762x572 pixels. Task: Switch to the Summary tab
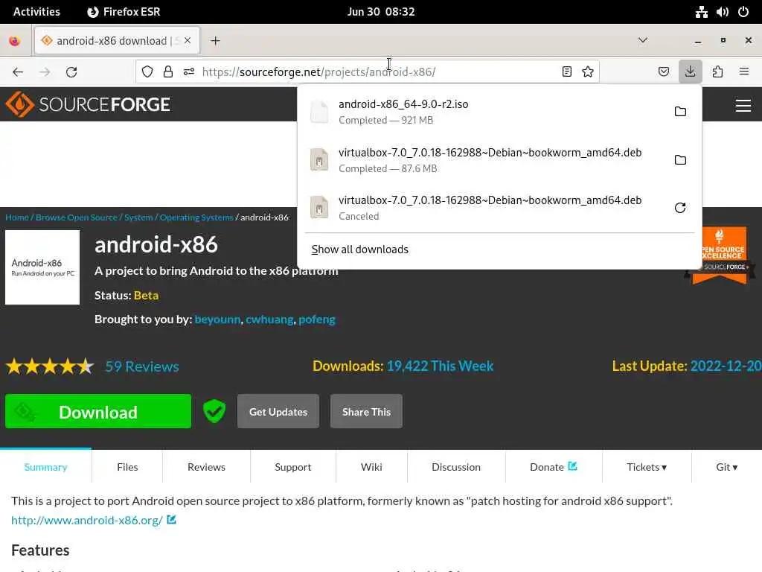[45, 467]
